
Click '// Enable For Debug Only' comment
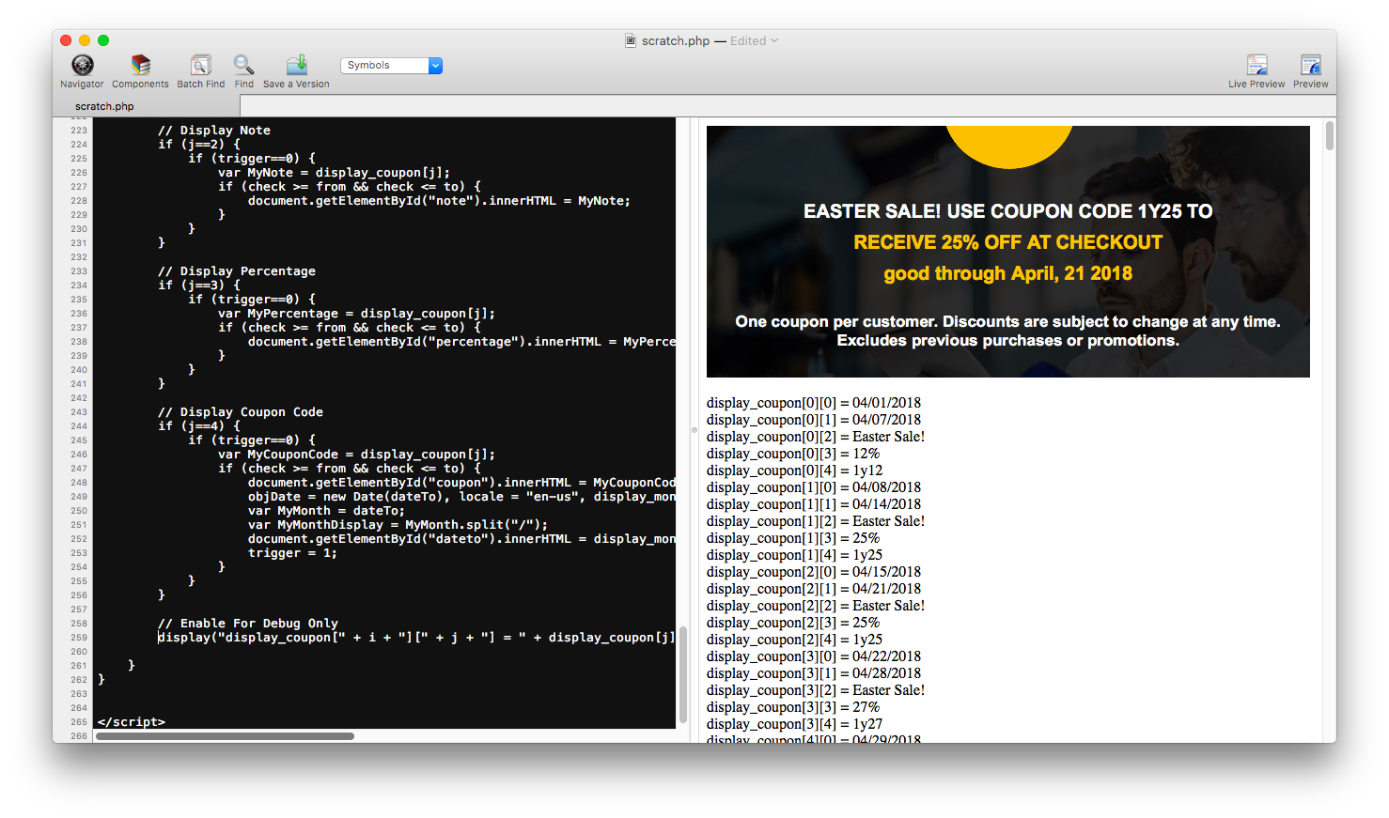248,624
